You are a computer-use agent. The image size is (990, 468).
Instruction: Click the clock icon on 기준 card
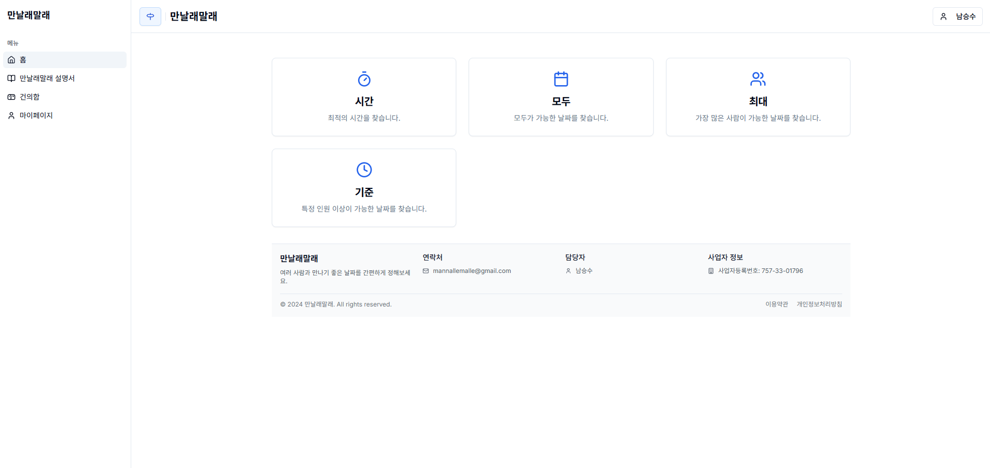[364, 170]
